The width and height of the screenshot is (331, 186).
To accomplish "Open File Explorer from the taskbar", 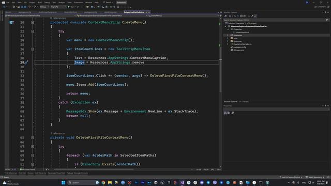I will tap(110, 182).
